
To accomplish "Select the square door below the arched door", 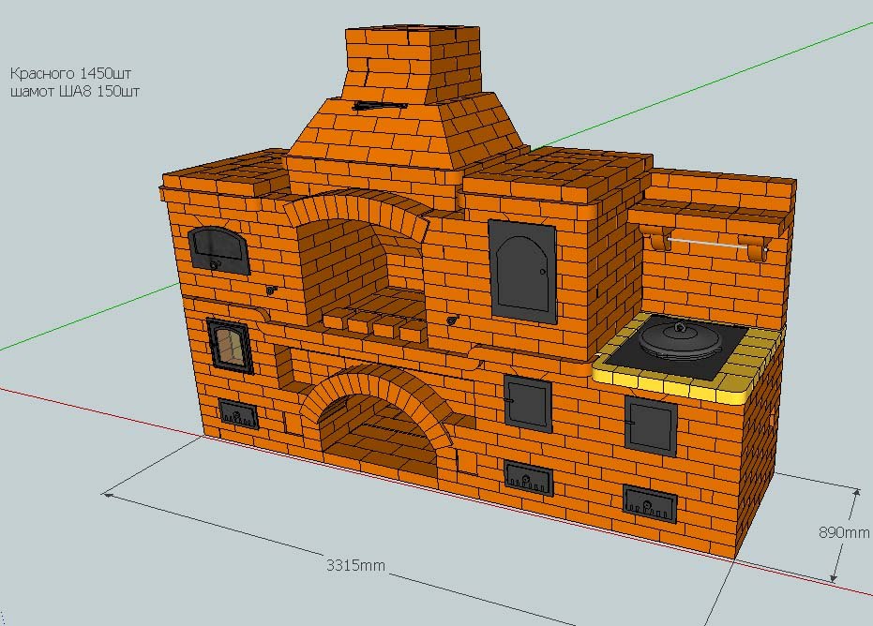I will pos(528,403).
